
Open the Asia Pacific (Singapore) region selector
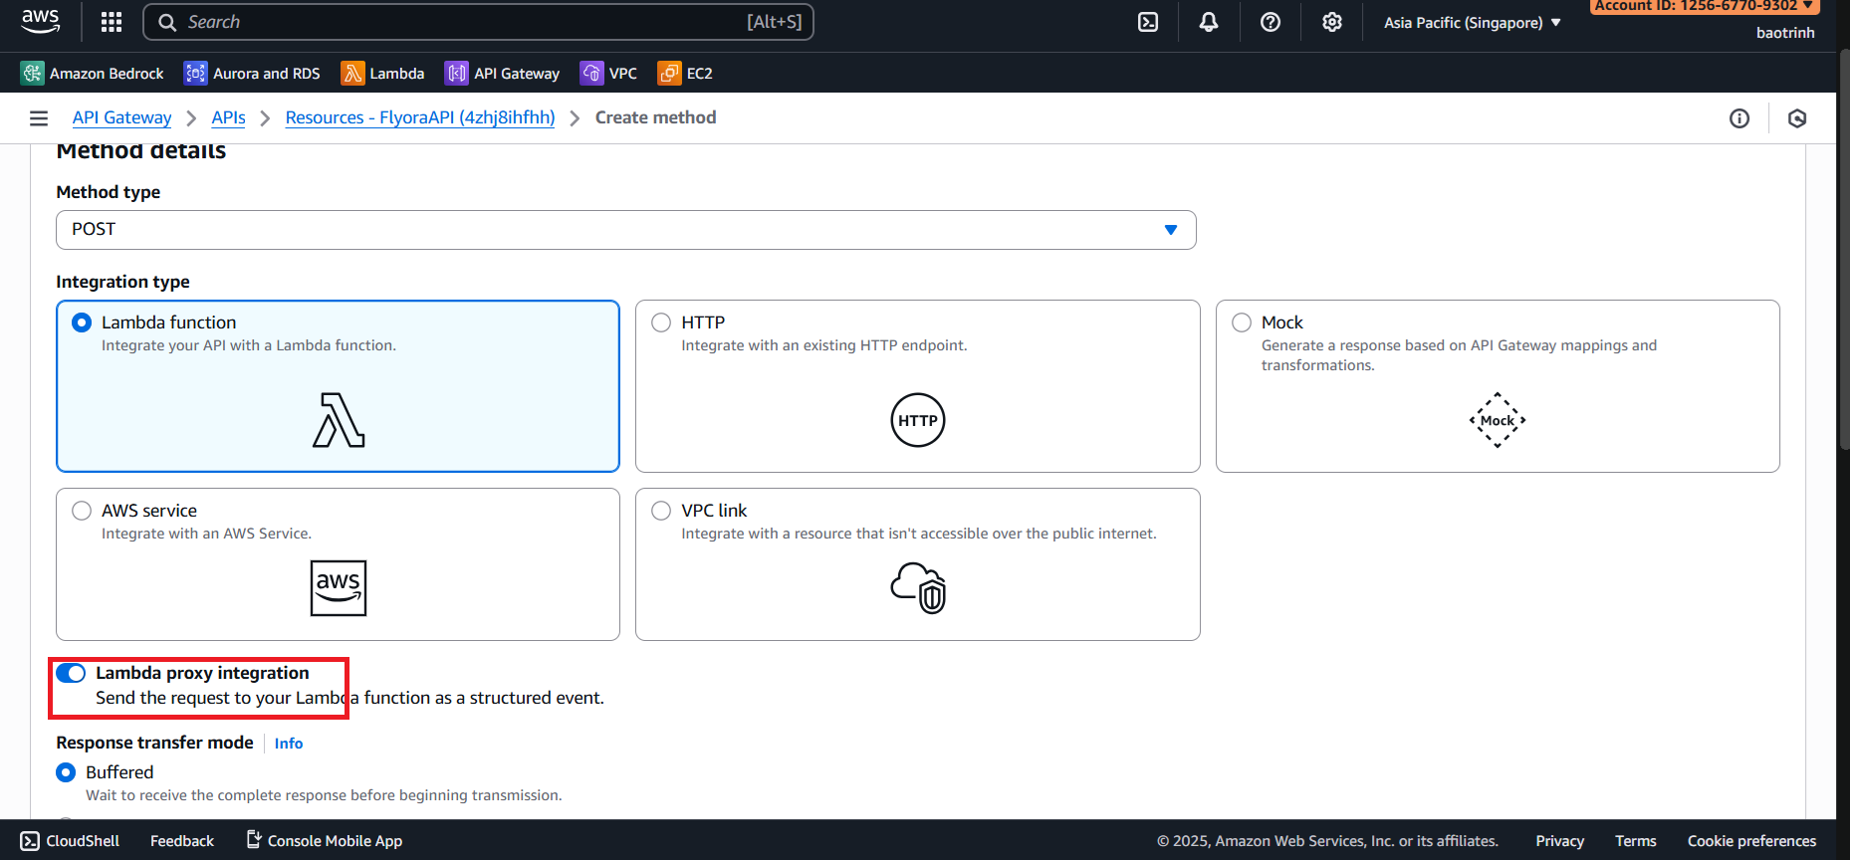(1472, 23)
